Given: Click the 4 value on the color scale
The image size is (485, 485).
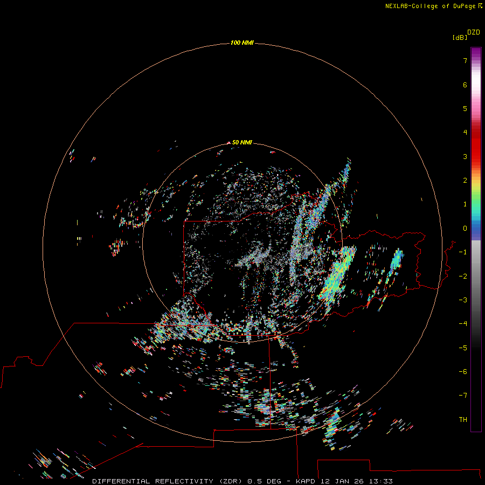Looking at the screenshot, I should pos(465,133).
